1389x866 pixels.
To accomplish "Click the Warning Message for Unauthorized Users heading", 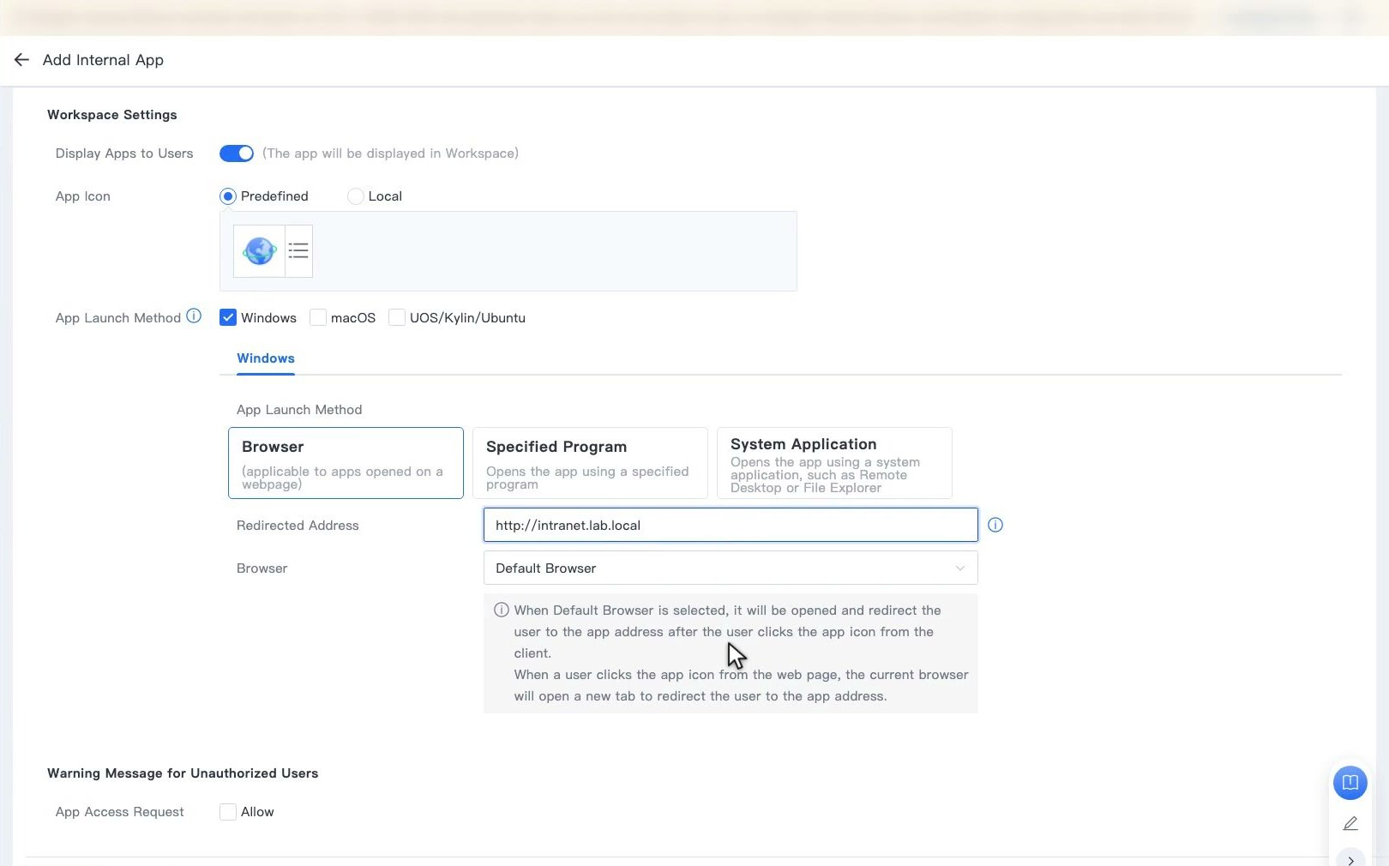I will point(183,773).
